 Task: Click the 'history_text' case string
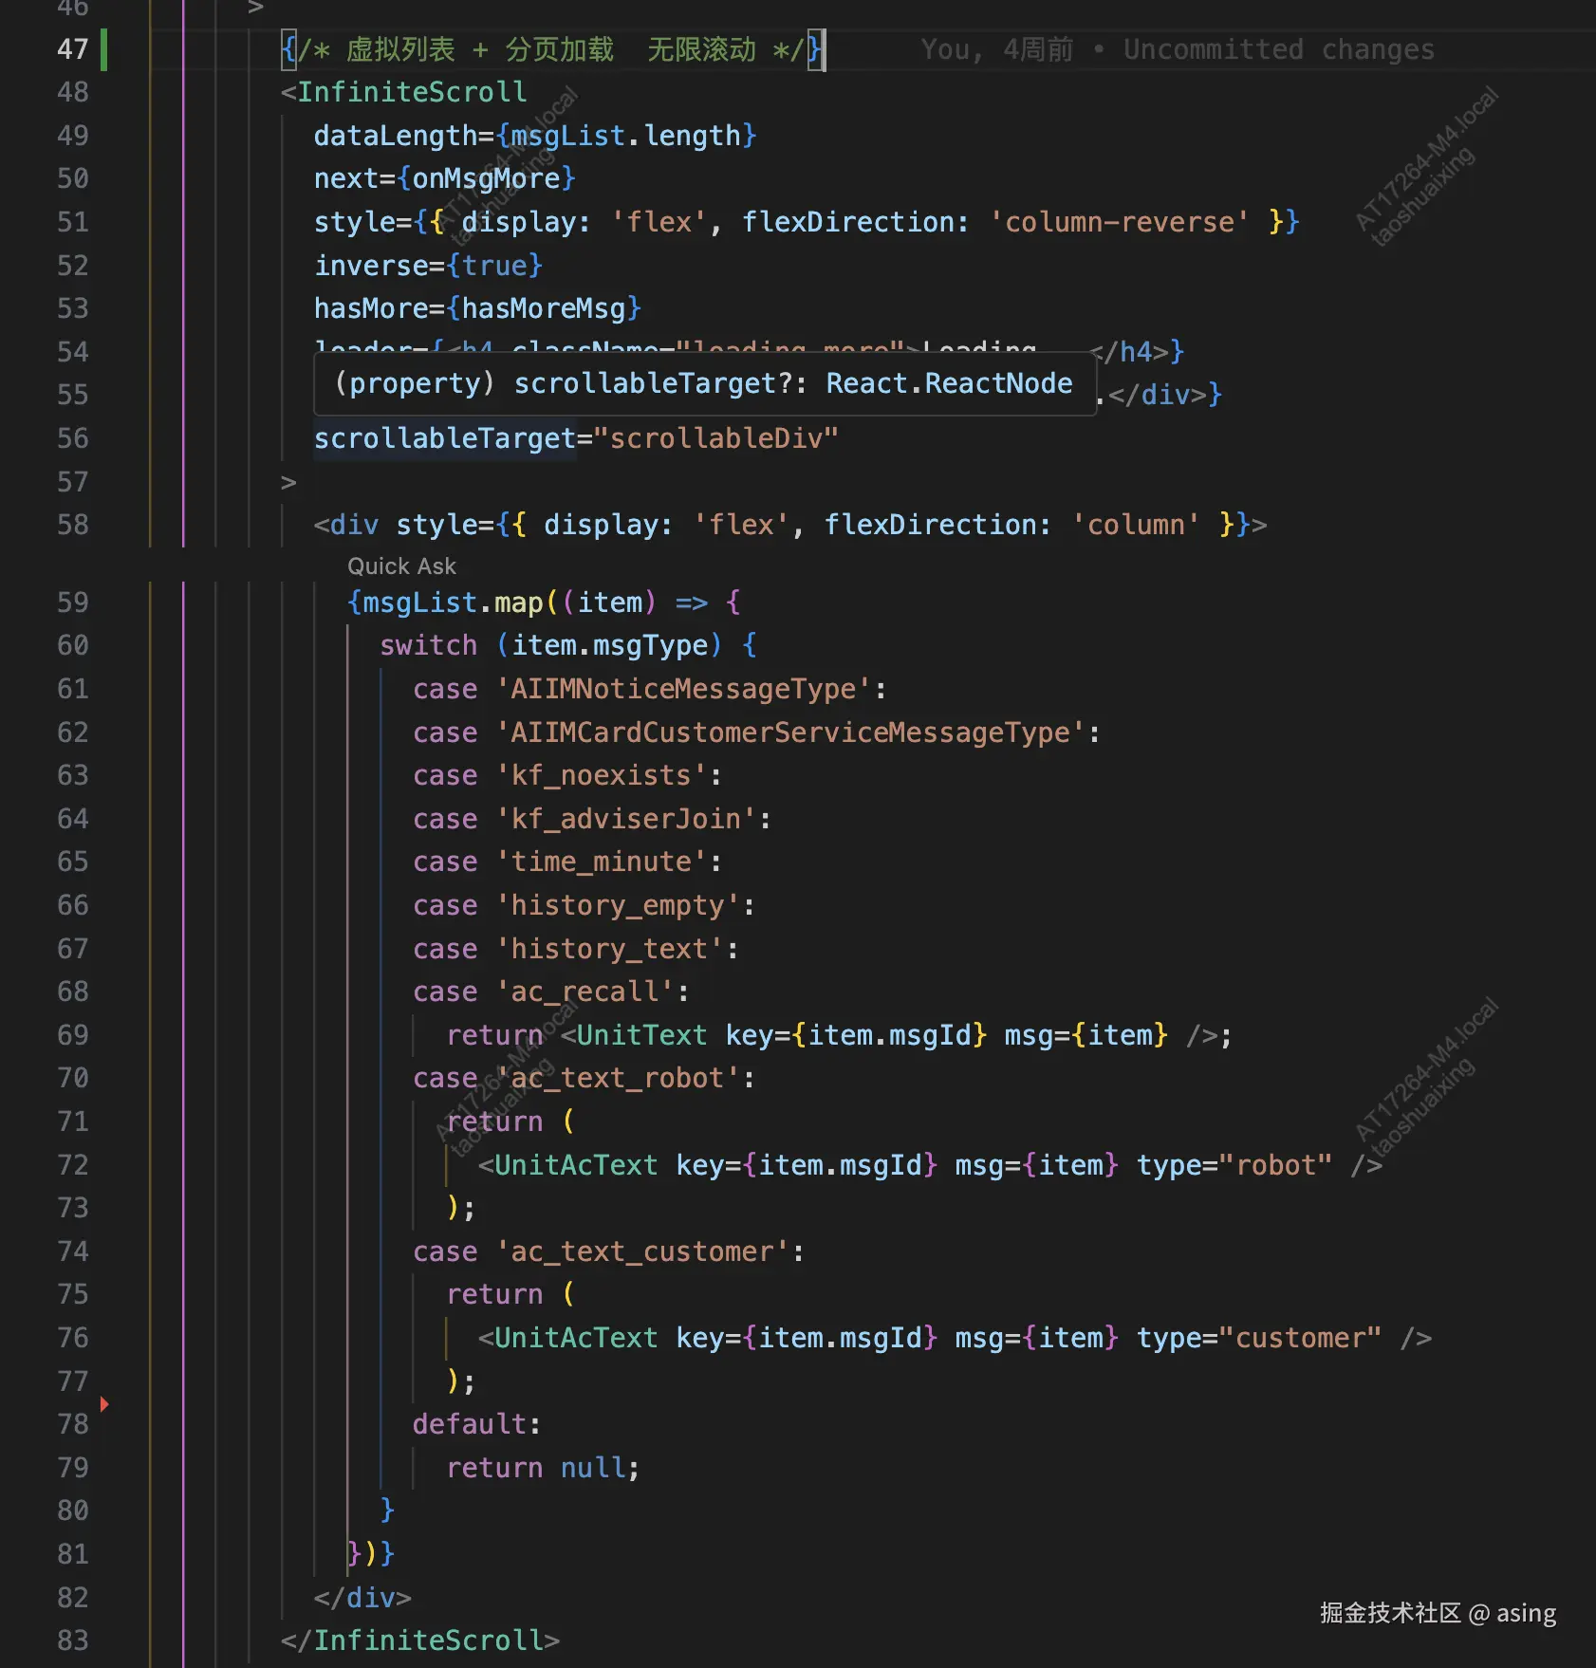pyautogui.click(x=610, y=949)
